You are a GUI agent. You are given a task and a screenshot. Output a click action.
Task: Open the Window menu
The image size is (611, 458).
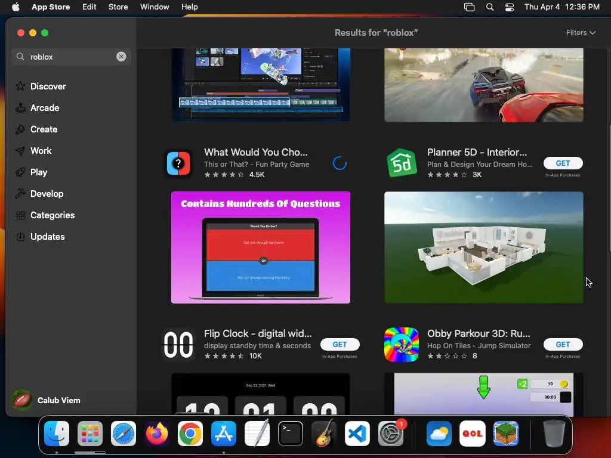pos(155,7)
